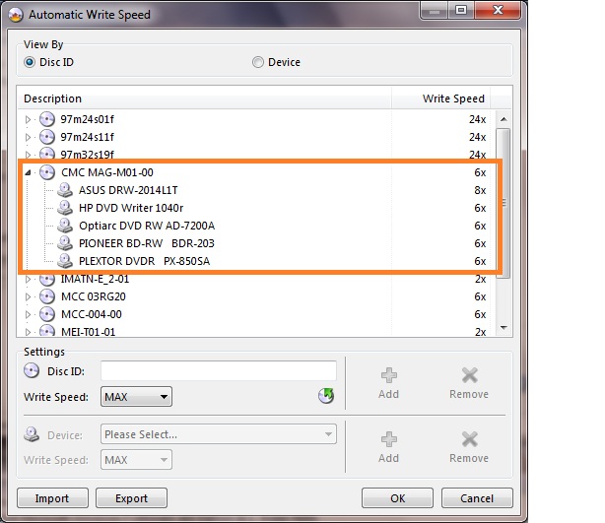Click the Automatic Write Speed title bar icon
Viewport: 605px width, 523px height.
click(x=16, y=15)
